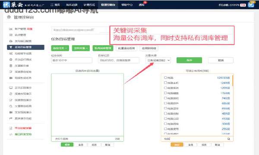
Task: Click the gear icon next to 管理控制台 heading
Action: [9, 17]
